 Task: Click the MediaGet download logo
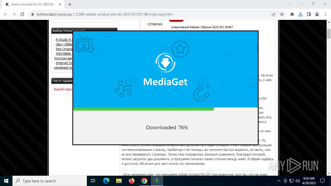tap(165, 62)
